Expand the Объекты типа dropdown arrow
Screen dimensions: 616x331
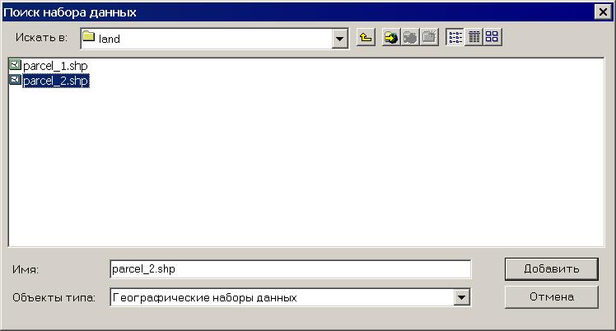click(462, 297)
